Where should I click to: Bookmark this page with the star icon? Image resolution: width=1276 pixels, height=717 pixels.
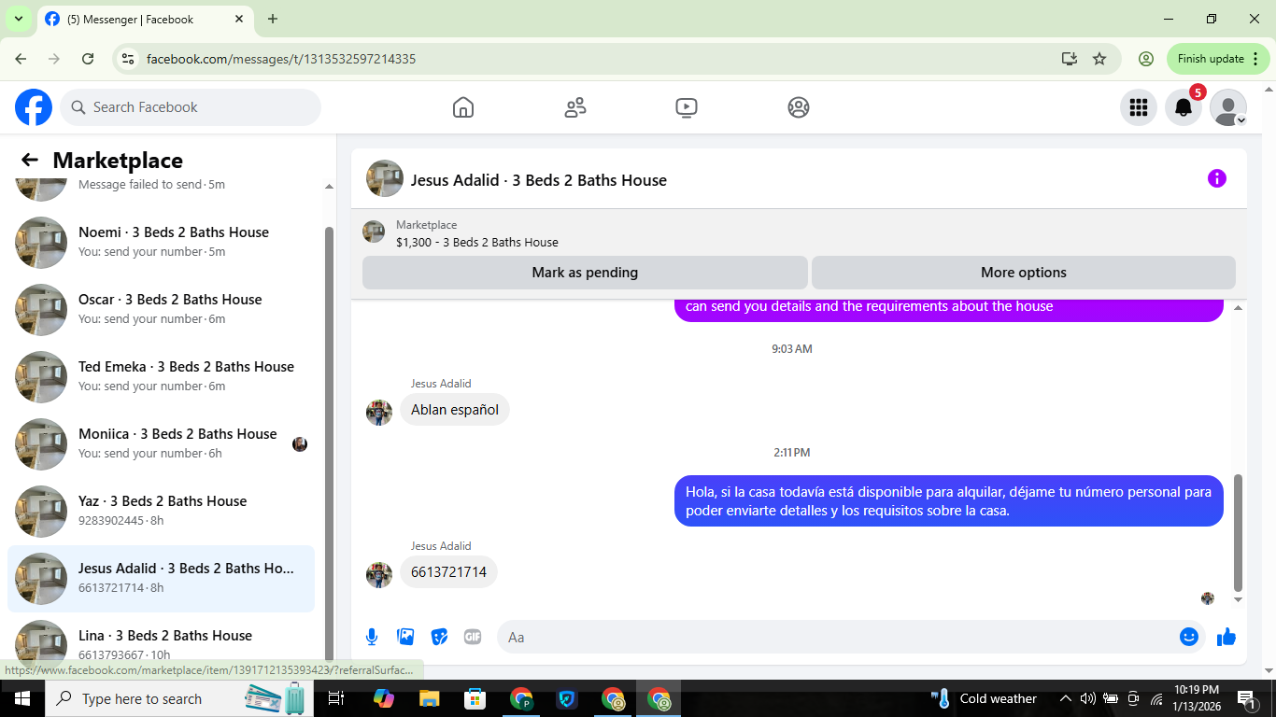pos(1099,59)
